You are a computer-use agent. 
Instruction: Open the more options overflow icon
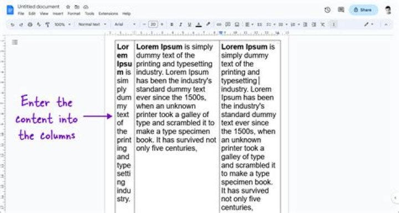click(334, 24)
